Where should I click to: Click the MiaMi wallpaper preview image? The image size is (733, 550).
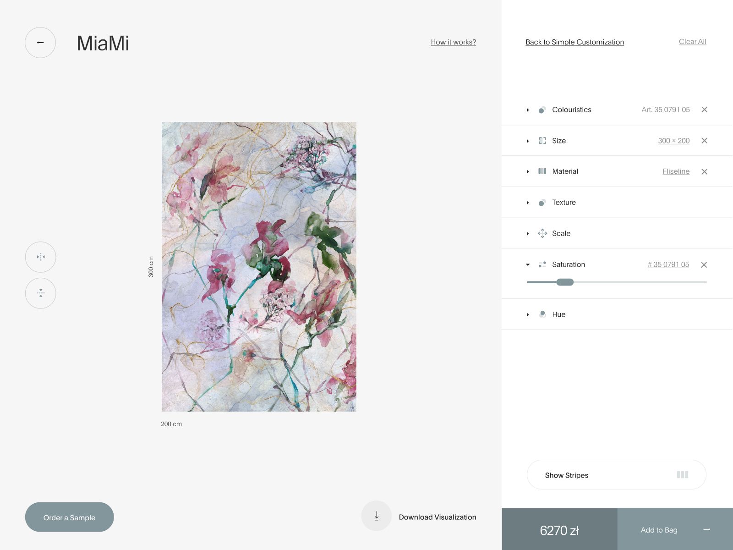(259, 267)
